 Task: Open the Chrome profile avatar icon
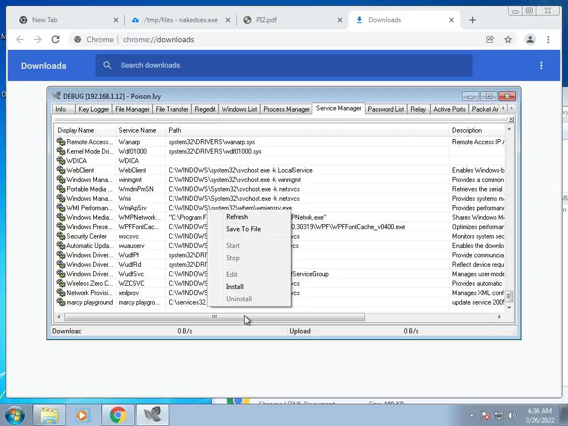[x=530, y=39]
